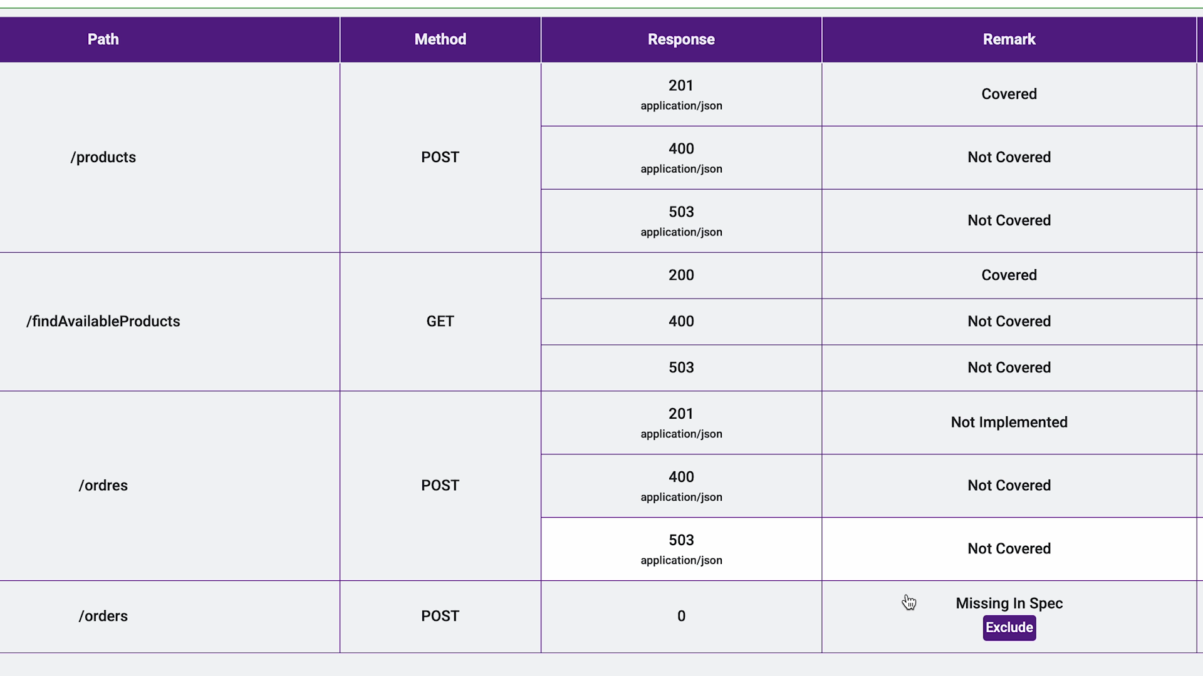Click the 0 response cell

pos(681,616)
